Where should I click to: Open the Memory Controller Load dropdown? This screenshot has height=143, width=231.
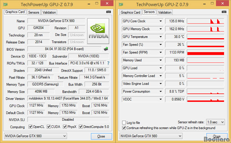(161, 76)
